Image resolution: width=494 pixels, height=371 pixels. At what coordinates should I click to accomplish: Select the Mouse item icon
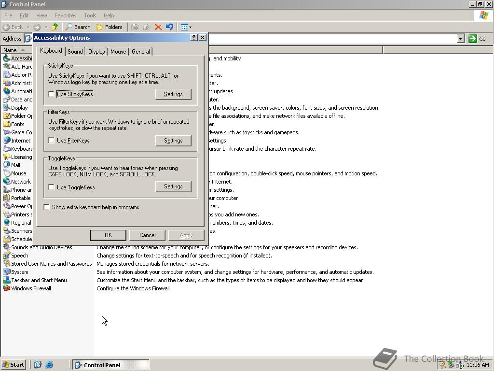[7, 173]
